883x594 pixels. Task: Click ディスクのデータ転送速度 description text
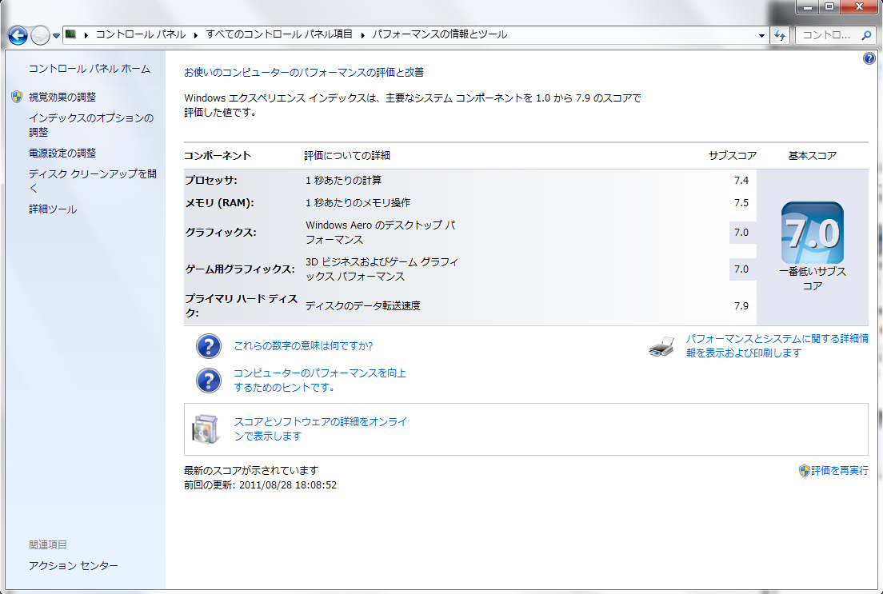363,305
